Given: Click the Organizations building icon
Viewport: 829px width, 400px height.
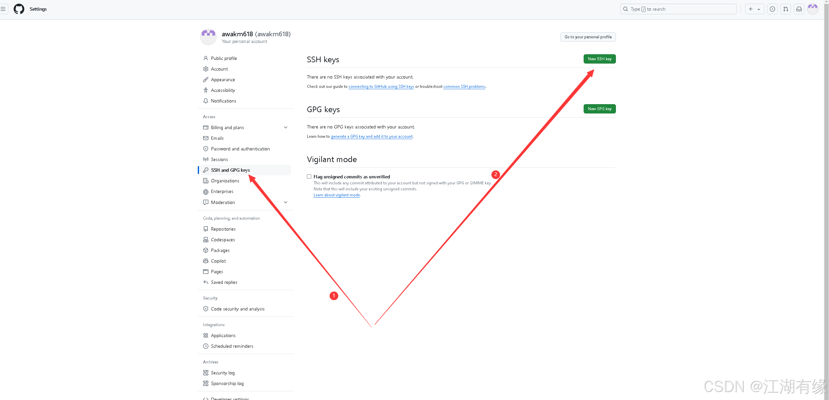Looking at the screenshot, I should (x=206, y=181).
